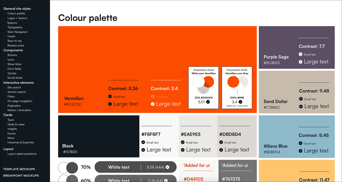This screenshot has width=342, height=182.
Task: Expand the Components section in the sidebar
Action: [13, 50]
